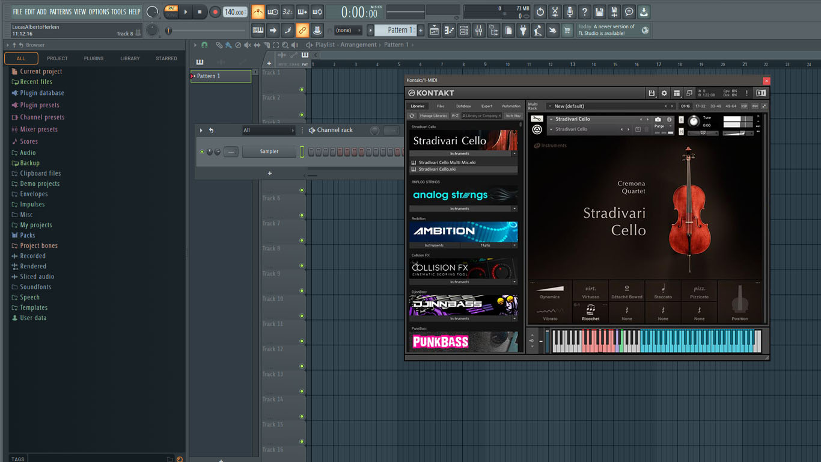Mute Track 1 using its green light

tap(302, 90)
